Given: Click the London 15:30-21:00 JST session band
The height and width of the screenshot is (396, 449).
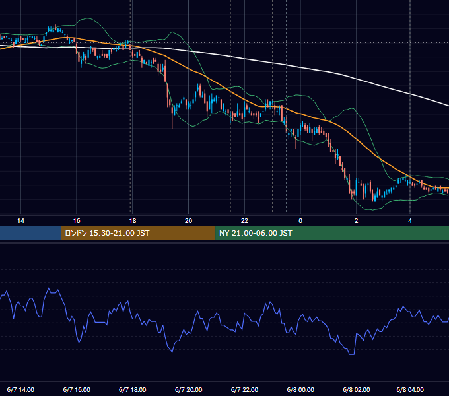Looking at the screenshot, I should 138,233.
